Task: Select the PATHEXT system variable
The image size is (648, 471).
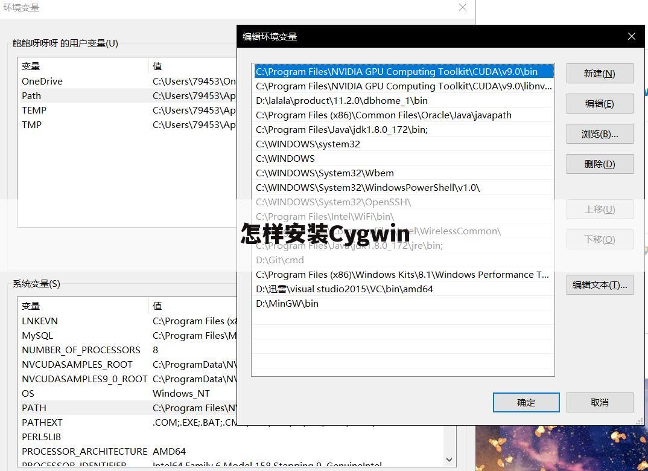Action: (127, 422)
